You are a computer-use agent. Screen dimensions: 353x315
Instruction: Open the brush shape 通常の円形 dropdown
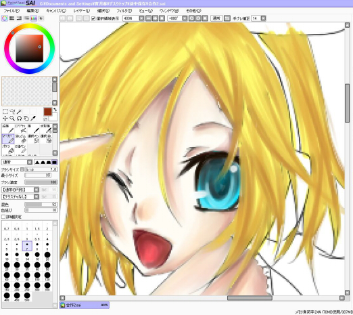tap(37, 190)
